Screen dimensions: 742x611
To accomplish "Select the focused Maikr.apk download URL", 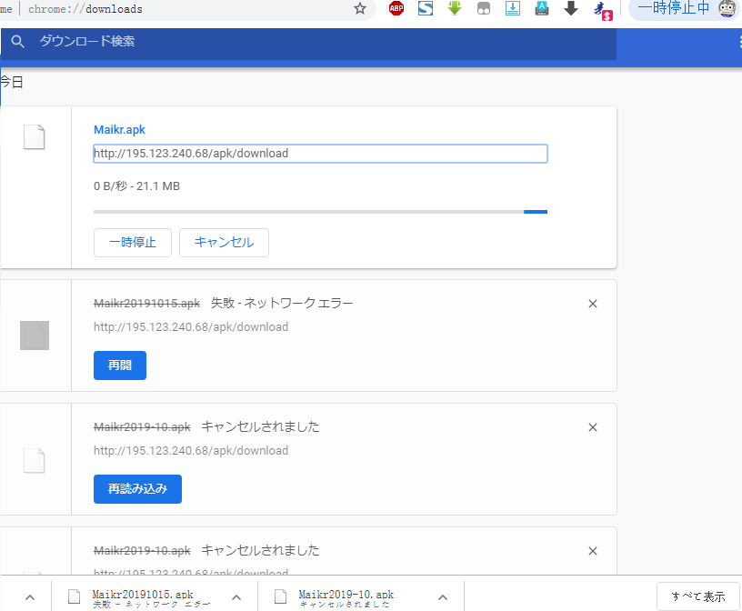I will (320, 154).
